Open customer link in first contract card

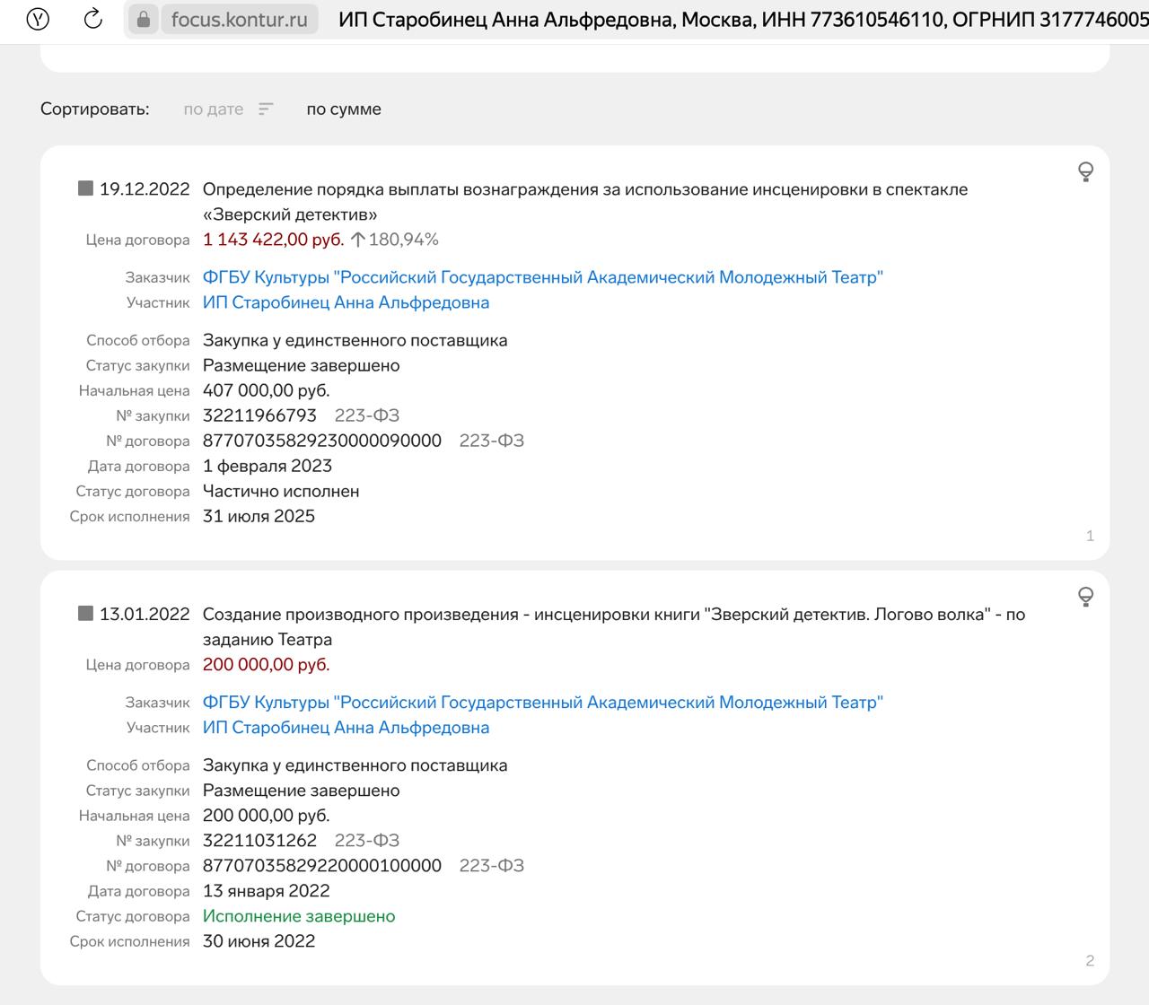pyautogui.click(x=542, y=277)
